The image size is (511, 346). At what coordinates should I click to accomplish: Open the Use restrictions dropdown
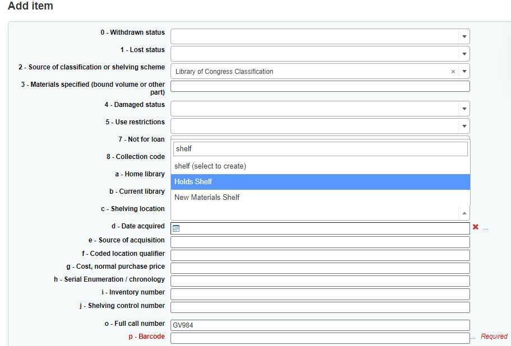coord(464,126)
